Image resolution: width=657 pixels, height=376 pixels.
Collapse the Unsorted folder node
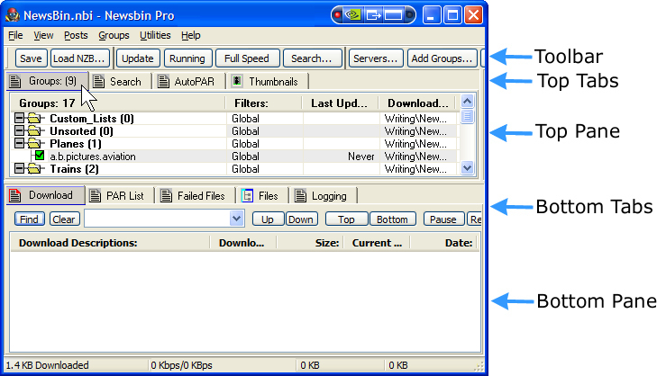coord(19,130)
